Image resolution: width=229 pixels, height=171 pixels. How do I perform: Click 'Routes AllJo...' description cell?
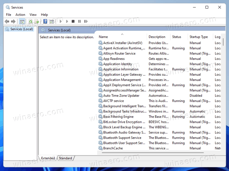coord(159,53)
